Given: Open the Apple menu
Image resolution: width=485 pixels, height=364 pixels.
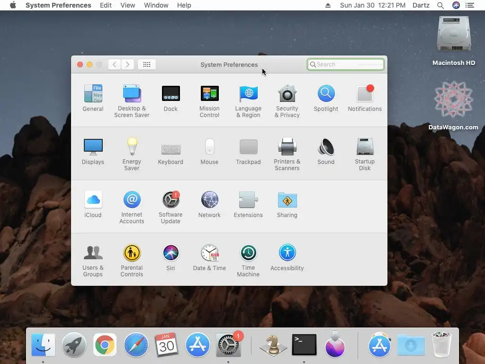Looking at the screenshot, I should pyautogui.click(x=13, y=5).
